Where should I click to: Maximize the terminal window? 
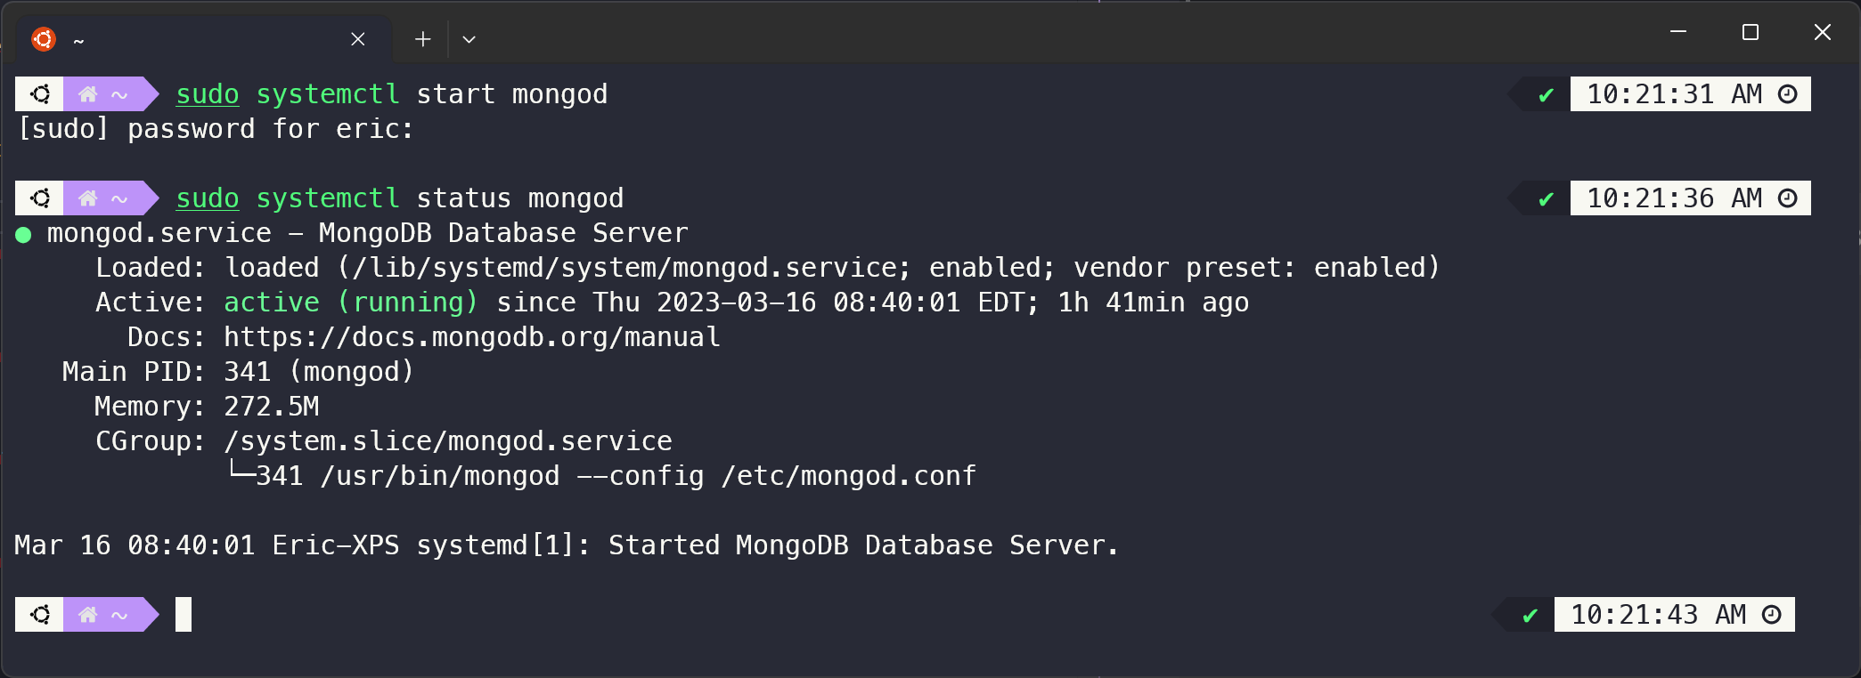(x=1751, y=32)
